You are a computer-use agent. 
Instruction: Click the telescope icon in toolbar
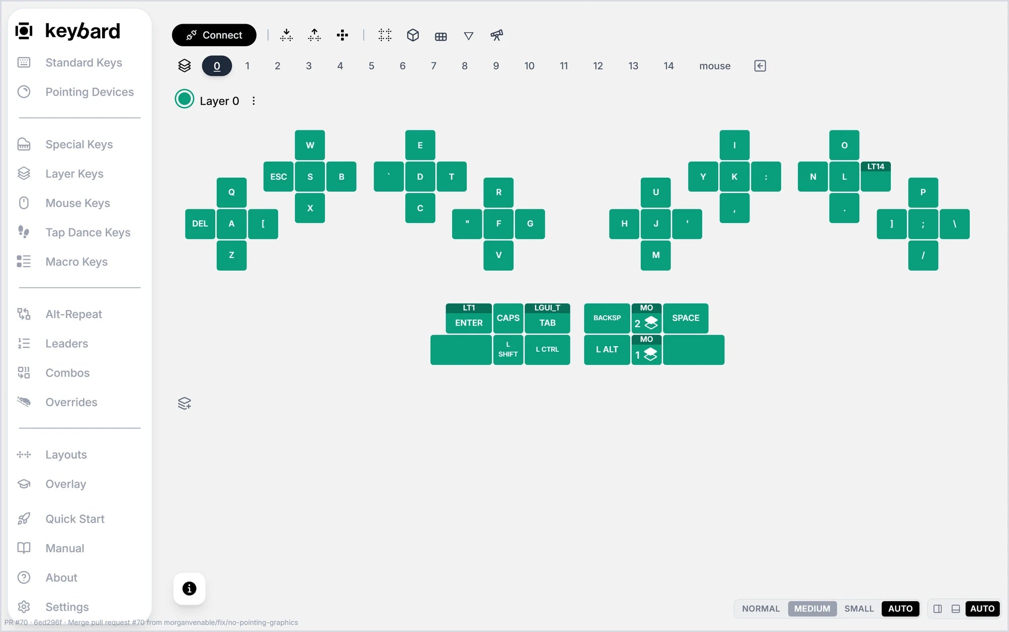pos(496,35)
